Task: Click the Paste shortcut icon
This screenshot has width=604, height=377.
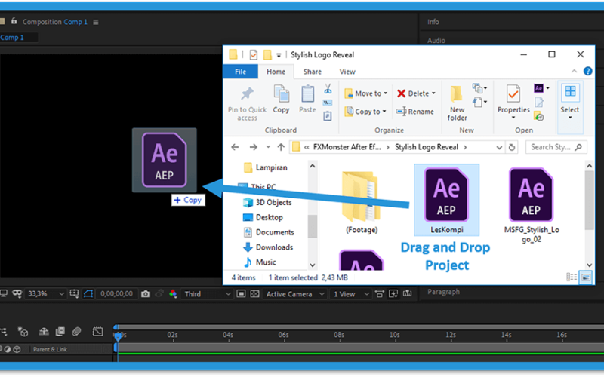Action: tap(328, 116)
